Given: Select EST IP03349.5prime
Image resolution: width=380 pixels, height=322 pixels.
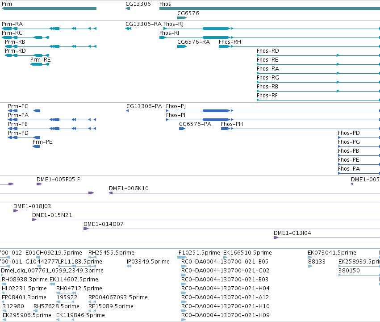Looking at the screenshot, I should click(x=129, y=266).
